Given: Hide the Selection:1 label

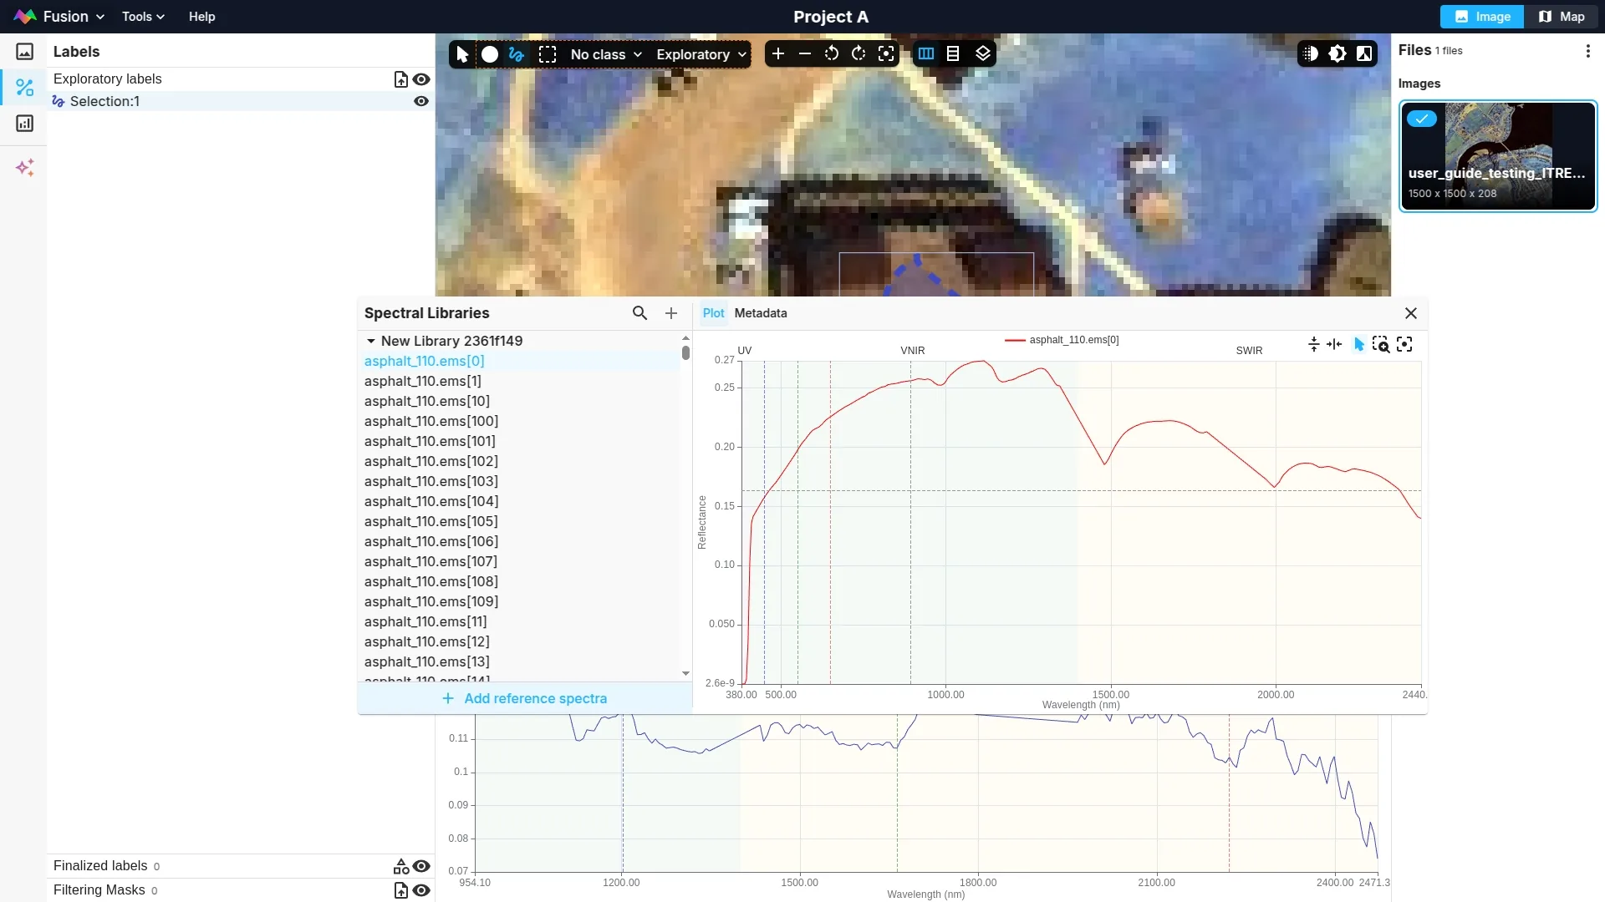Looking at the screenshot, I should point(421,101).
